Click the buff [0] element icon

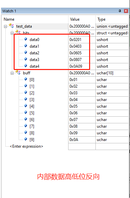26,79
